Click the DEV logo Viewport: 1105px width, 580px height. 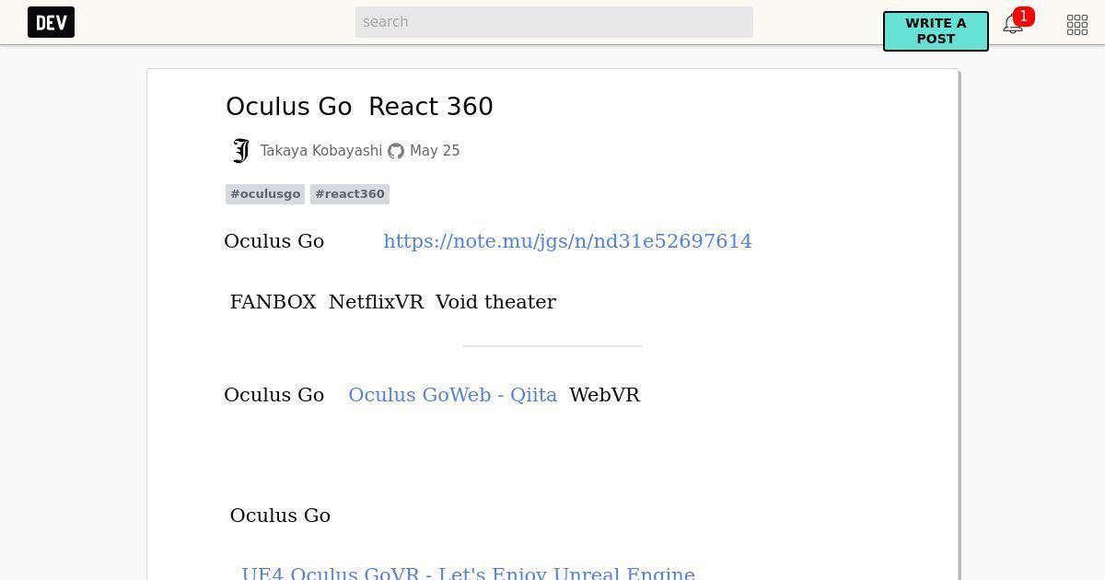click(x=51, y=22)
